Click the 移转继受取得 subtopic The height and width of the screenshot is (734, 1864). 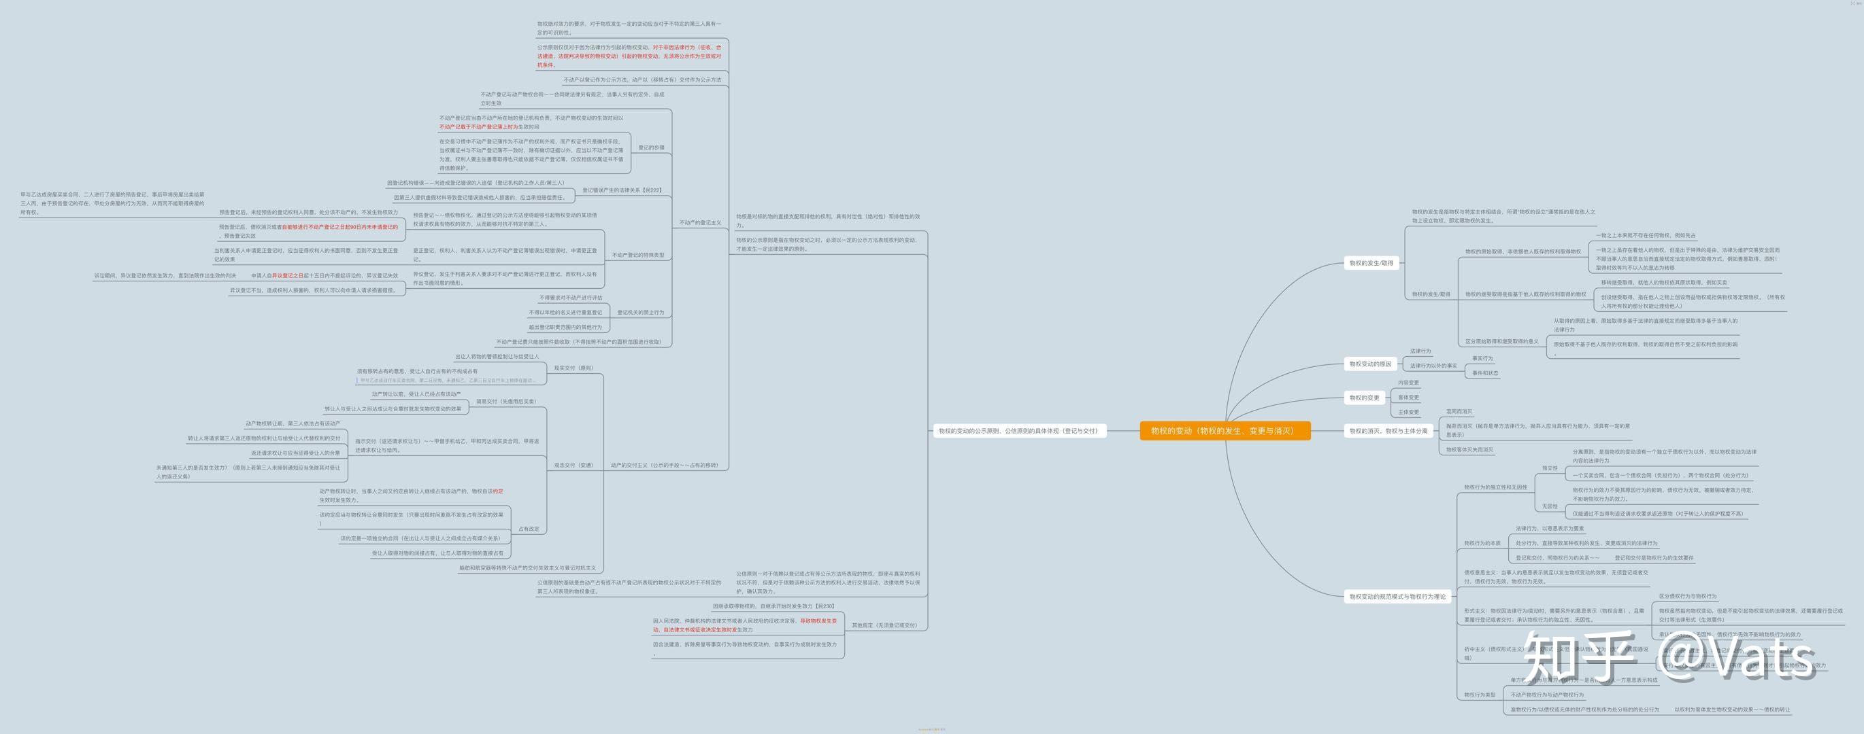(x=1663, y=283)
